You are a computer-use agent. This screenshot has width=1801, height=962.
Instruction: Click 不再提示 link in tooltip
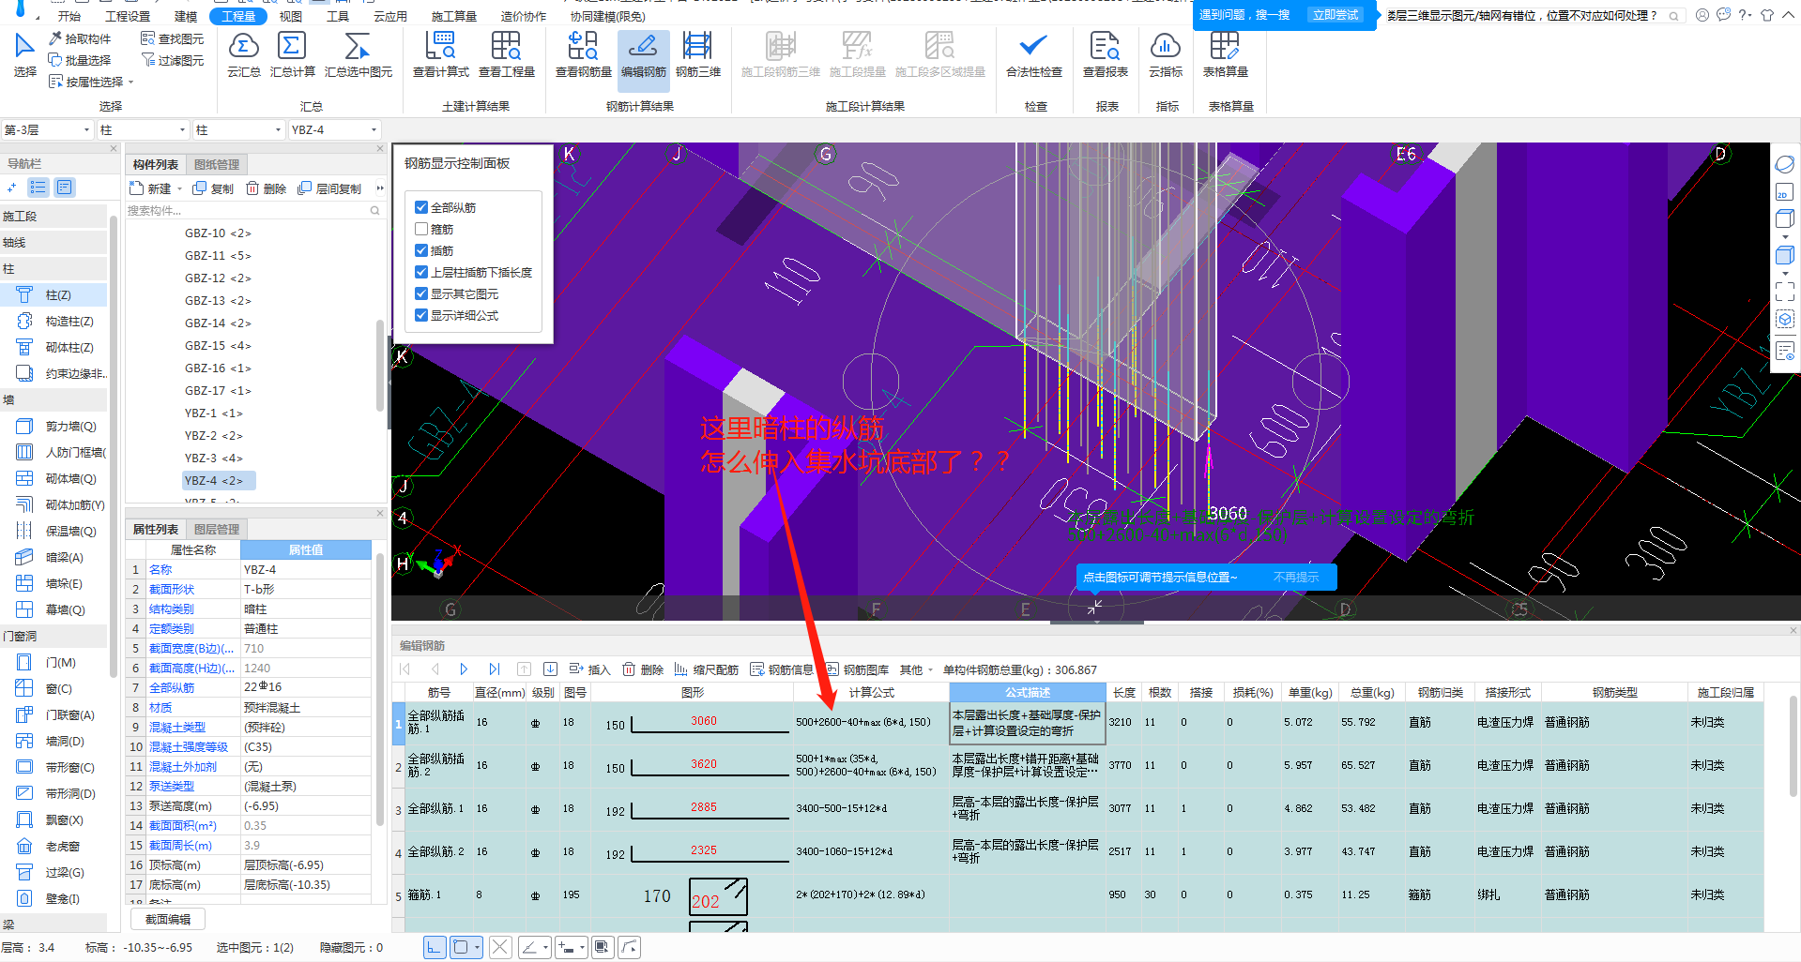(x=1296, y=578)
